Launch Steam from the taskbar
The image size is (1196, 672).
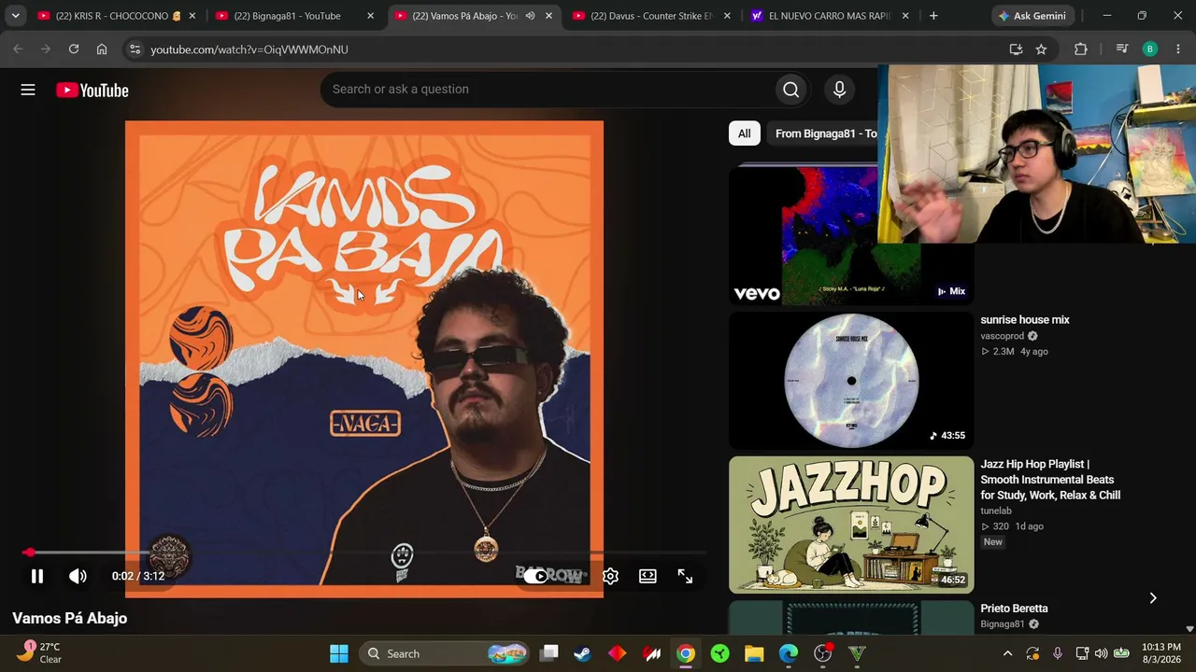coord(582,653)
